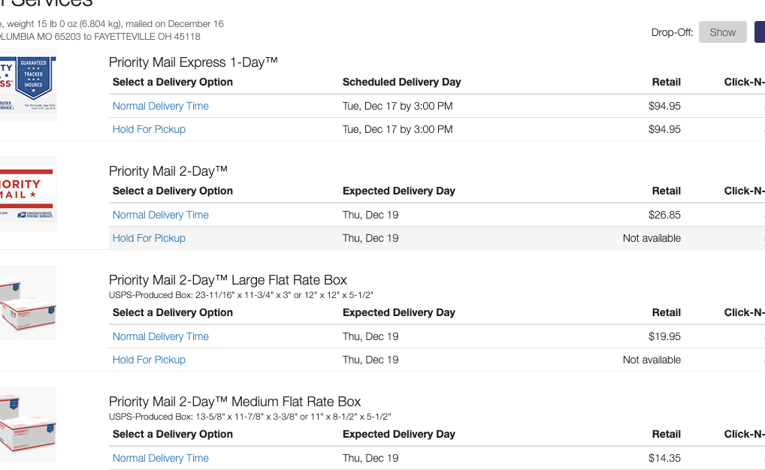Click the $14.35 Medium Flat Rate Box price
This screenshot has height=470, width=765.
664,458
